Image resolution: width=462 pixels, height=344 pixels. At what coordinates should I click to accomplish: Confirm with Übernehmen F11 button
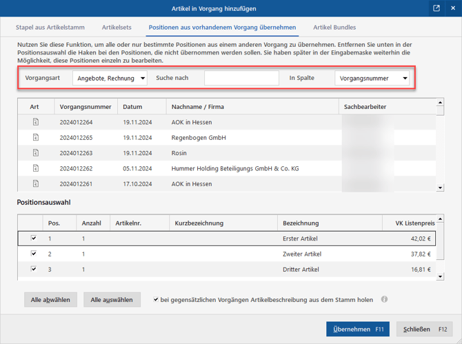pos(358,329)
